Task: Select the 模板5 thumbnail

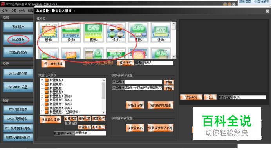Action: coord(139,32)
